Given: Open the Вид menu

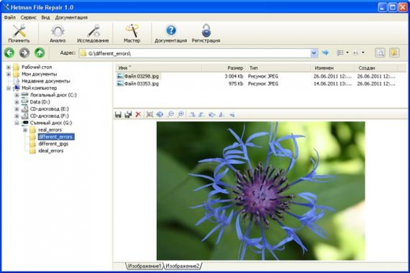Looking at the screenshot, I should point(45,17).
